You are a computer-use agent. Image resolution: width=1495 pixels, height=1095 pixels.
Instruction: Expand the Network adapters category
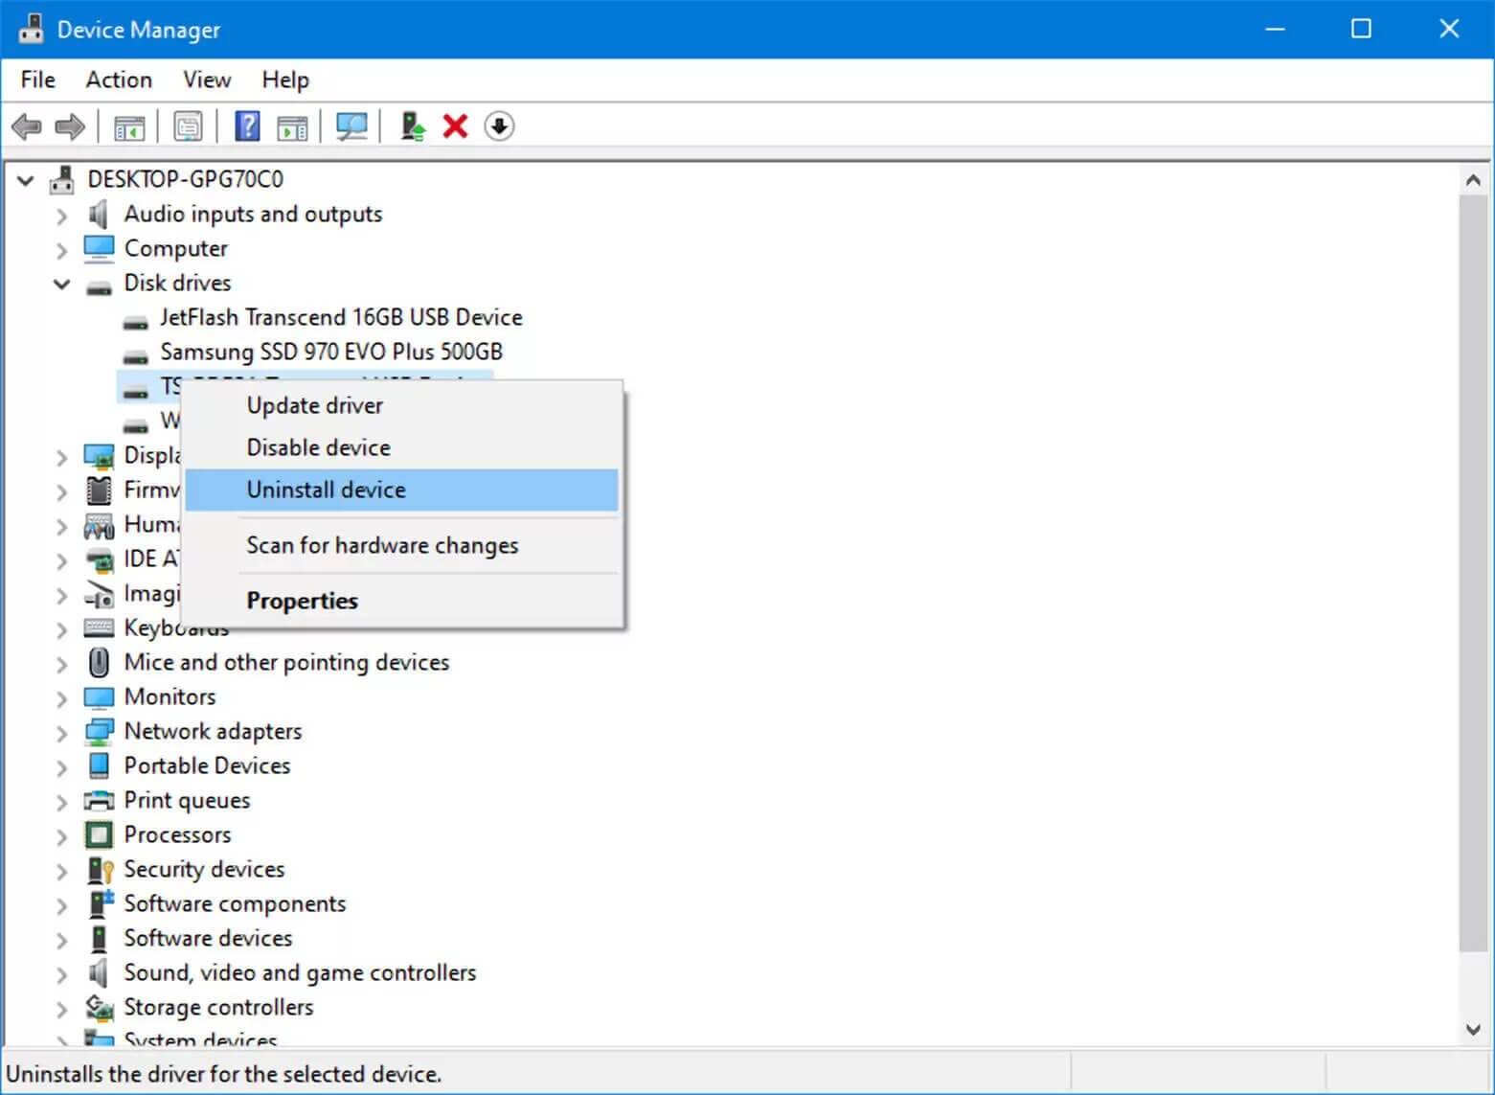(60, 731)
